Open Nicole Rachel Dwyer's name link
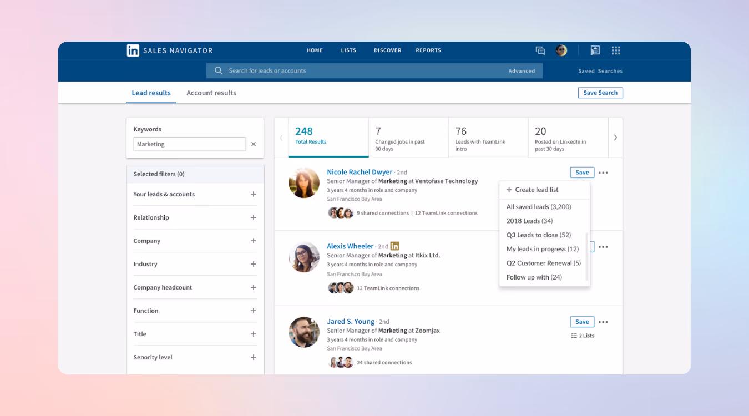Viewport: 749px width, 416px height. coord(360,172)
